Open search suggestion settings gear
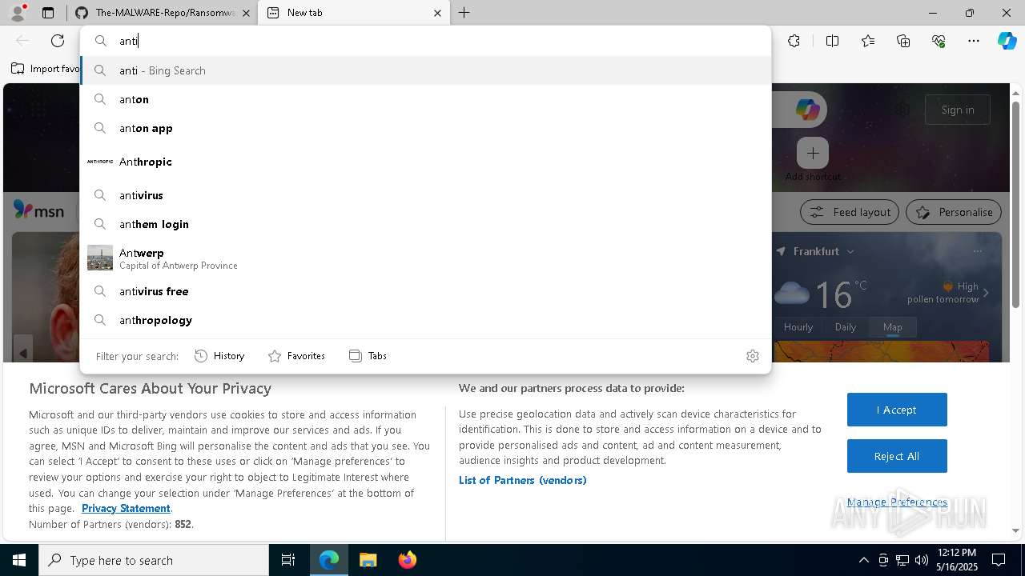The height and width of the screenshot is (576, 1025). pos(753,356)
